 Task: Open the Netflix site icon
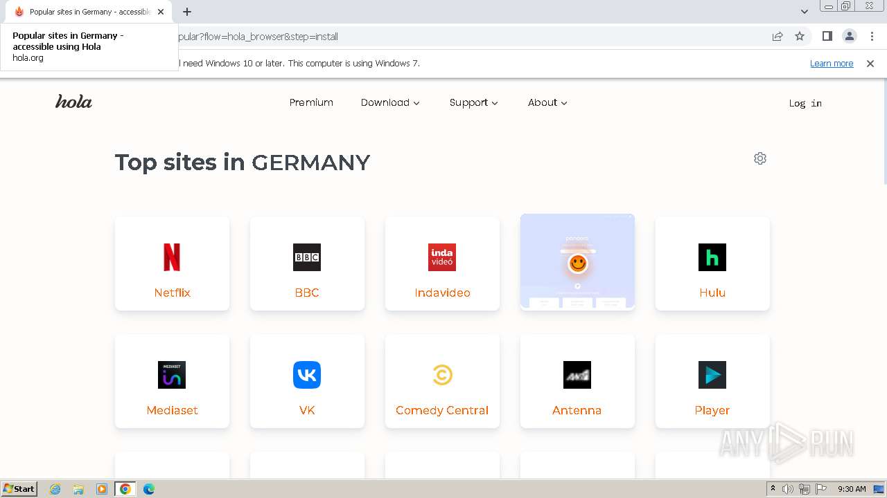(172, 257)
